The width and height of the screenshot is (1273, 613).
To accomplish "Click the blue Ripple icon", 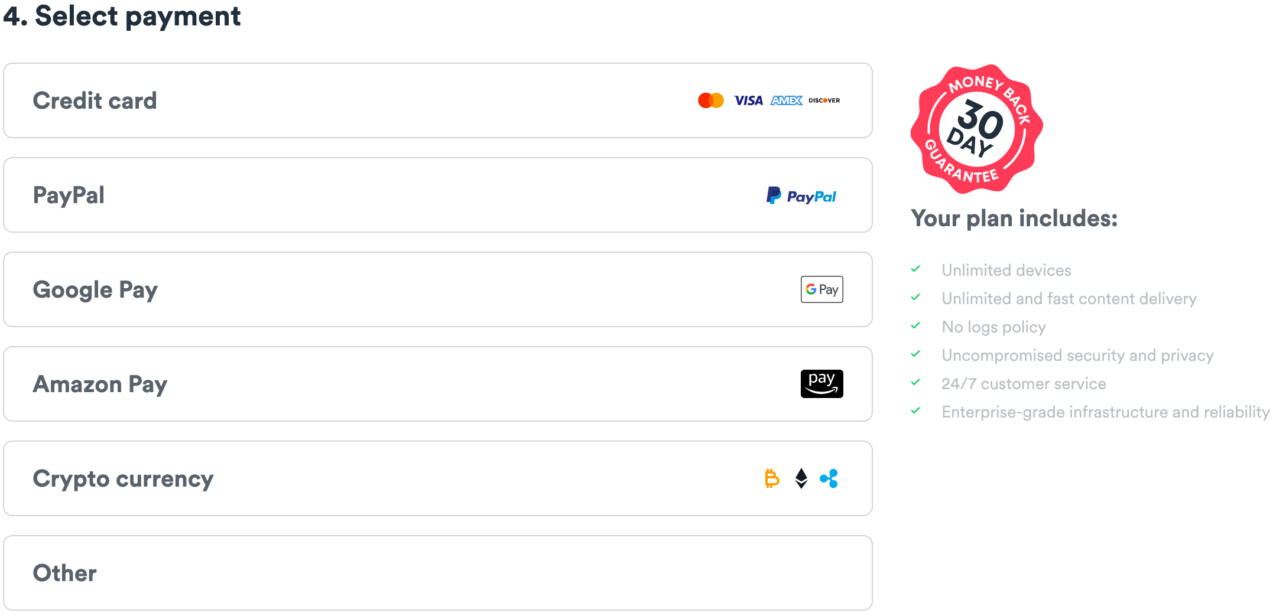I will click(x=829, y=478).
